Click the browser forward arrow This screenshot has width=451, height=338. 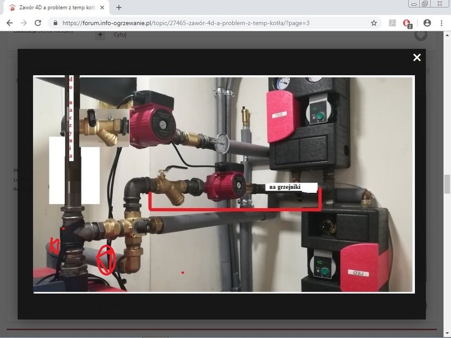[24, 23]
